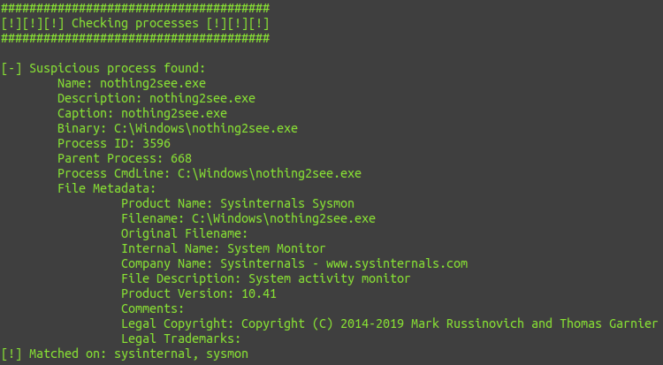Click the Binary path C:\Windows\nothing2see.exe
This screenshot has width=663, height=365.
click(x=206, y=128)
